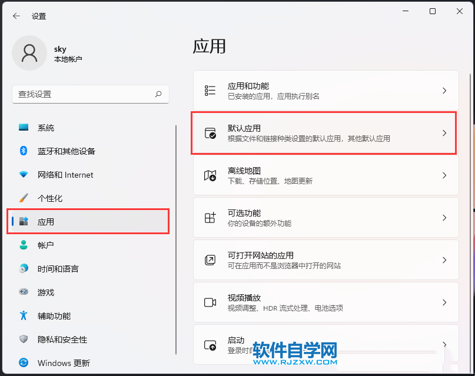This screenshot has width=475, height=376.
Task: Click the 辅助功能 accessibility icon
Action: coord(24,316)
